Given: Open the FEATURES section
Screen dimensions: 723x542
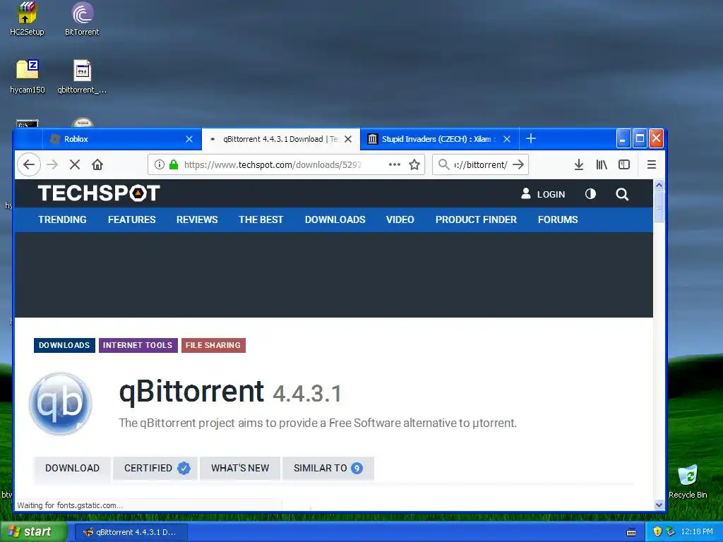Looking at the screenshot, I should [132, 220].
